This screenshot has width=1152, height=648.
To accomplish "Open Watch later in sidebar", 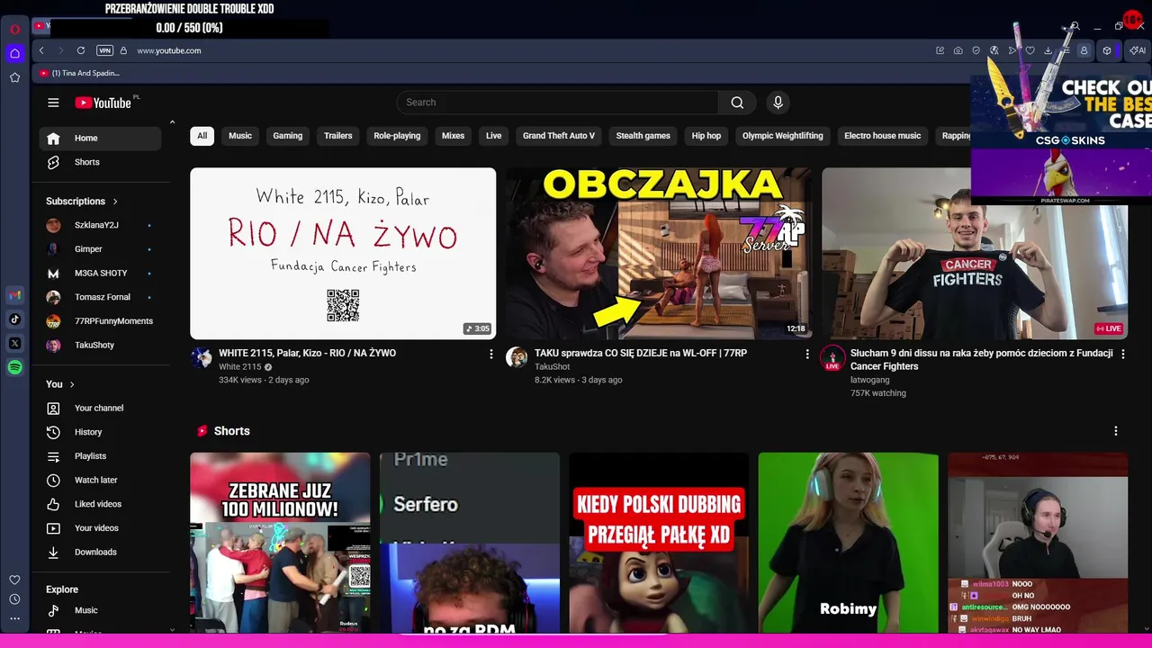I will [x=100, y=481].
